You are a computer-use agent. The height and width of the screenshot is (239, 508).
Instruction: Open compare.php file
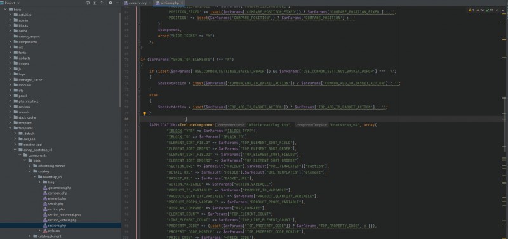click(x=55, y=193)
